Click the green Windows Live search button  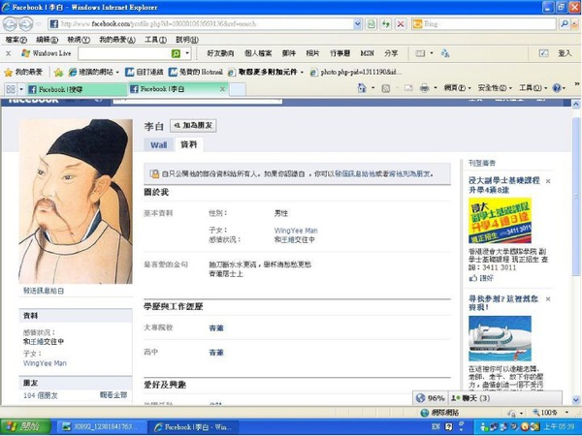pos(176,53)
